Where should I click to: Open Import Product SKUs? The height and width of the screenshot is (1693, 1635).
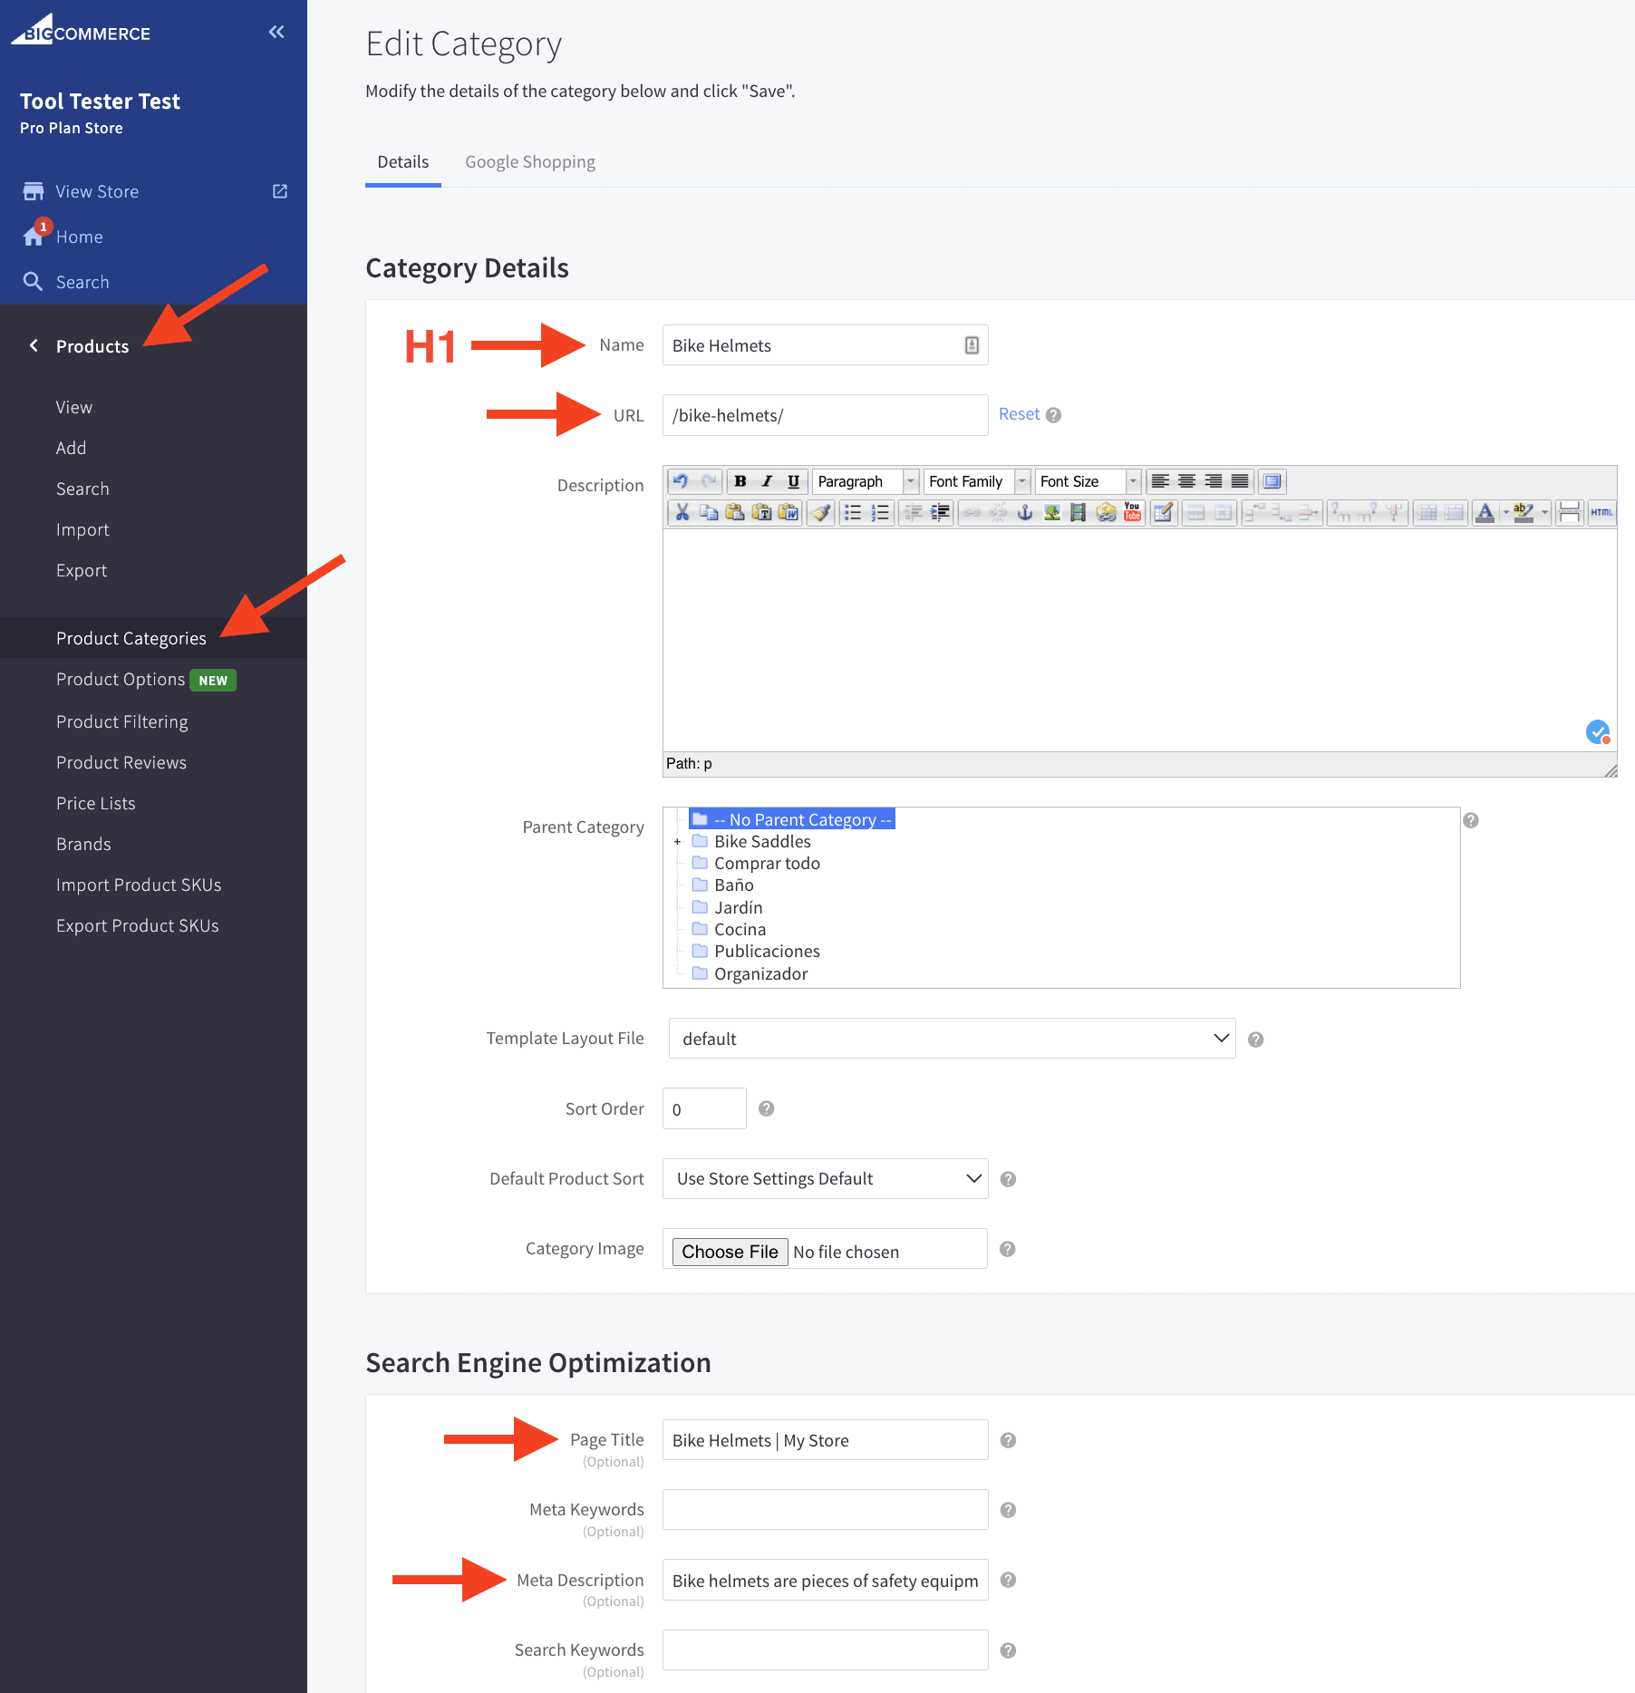[139, 885]
